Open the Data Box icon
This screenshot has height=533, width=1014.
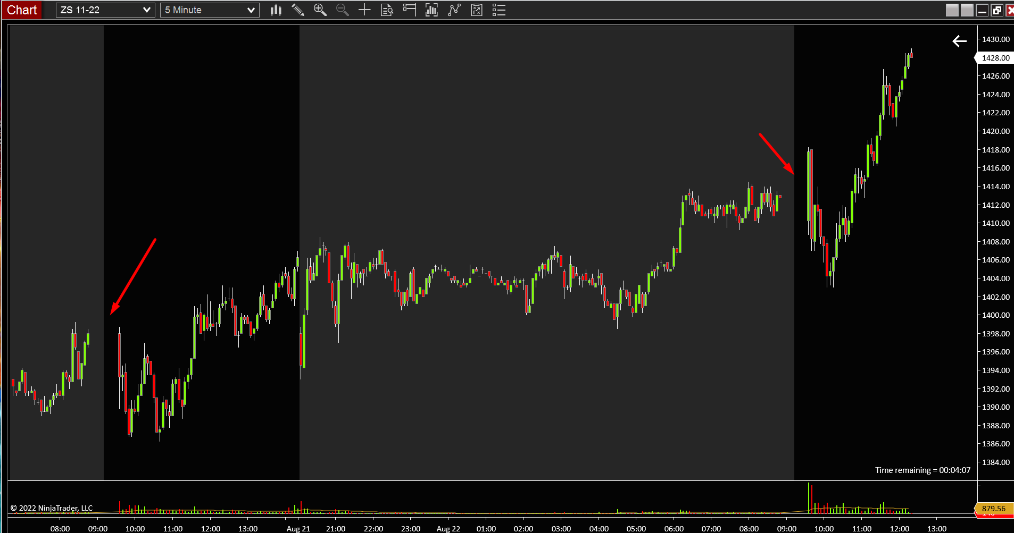click(387, 10)
